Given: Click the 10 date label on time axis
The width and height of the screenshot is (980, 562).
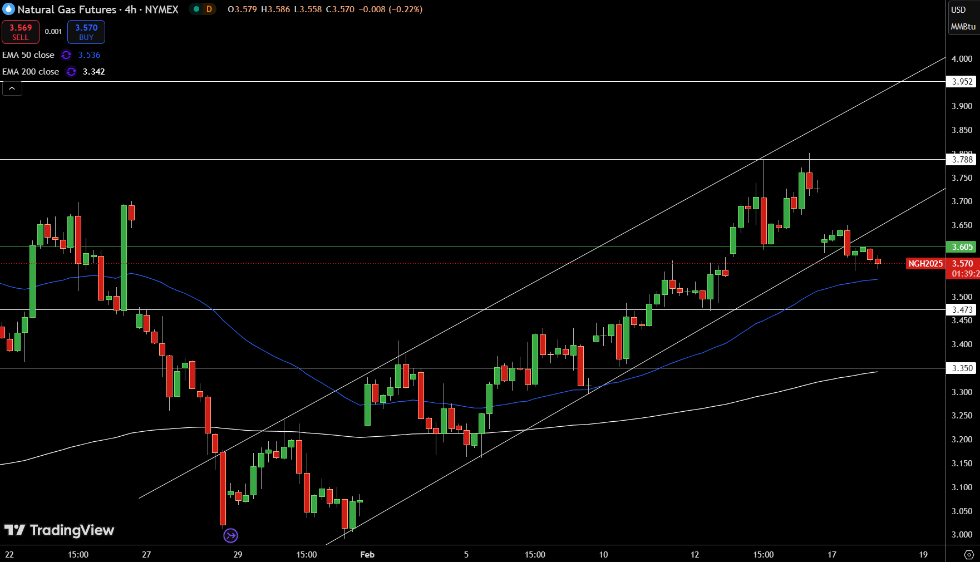Looking at the screenshot, I should pos(603,555).
